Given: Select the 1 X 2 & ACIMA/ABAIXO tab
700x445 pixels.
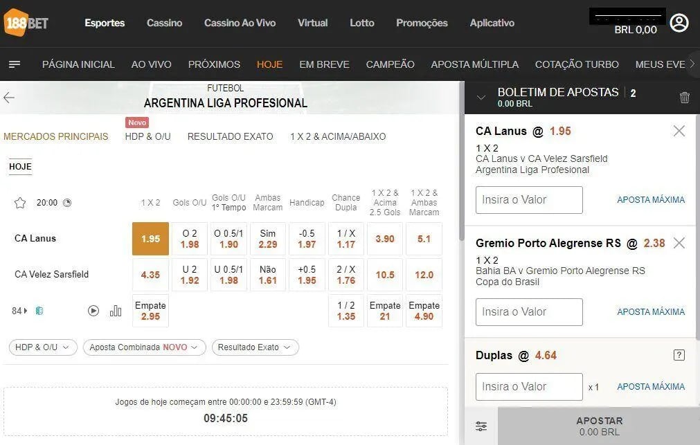Looking at the screenshot, I should (338, 136).
